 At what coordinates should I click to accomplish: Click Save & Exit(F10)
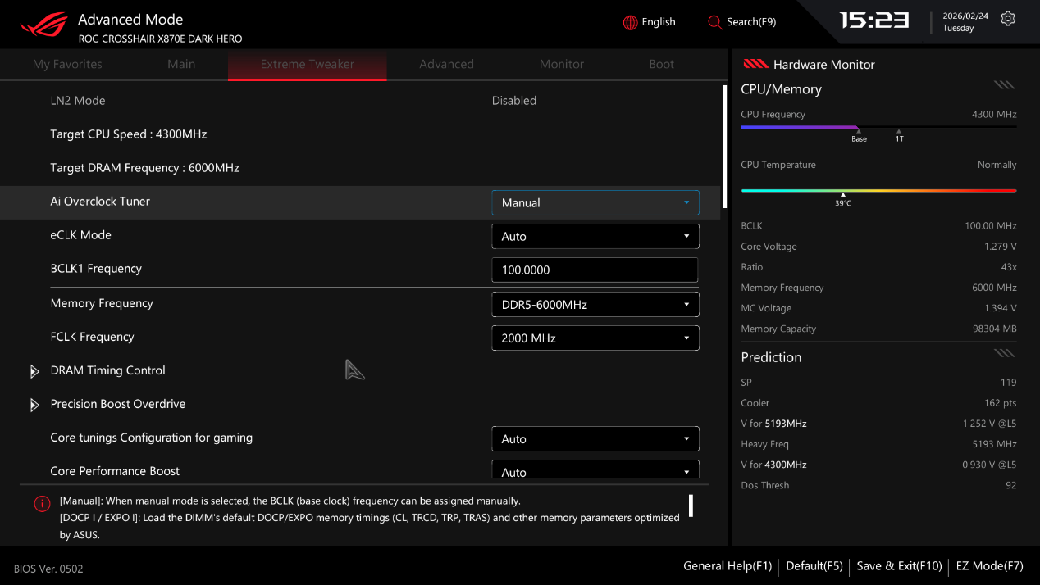899,565
